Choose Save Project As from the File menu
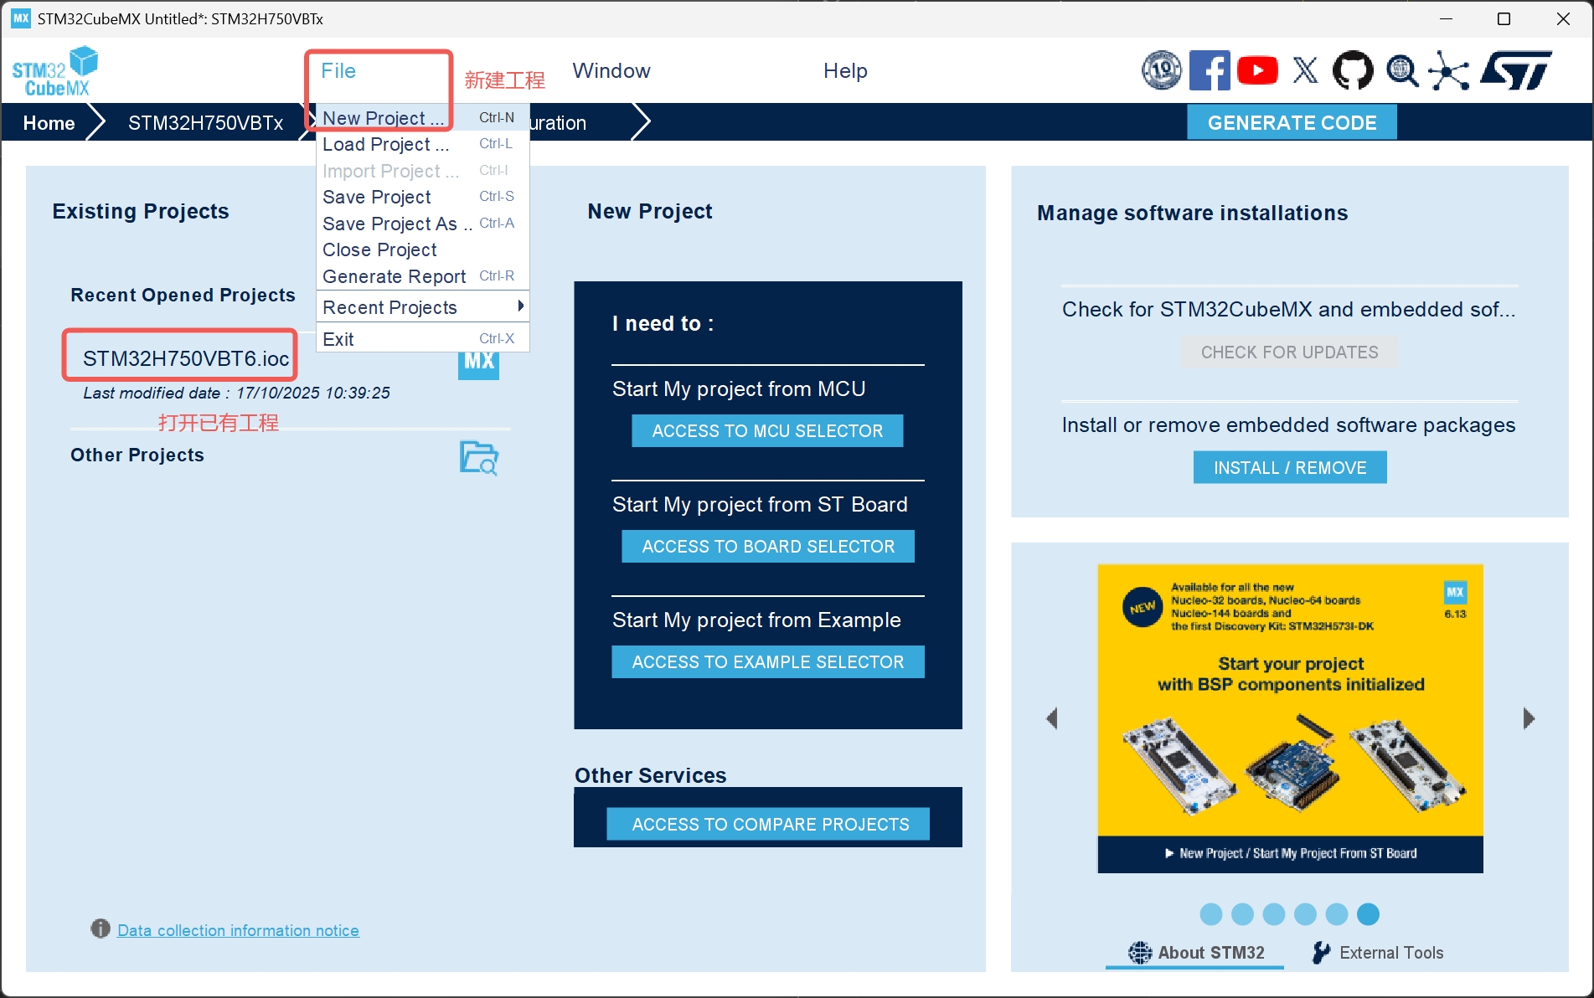This screenshot has height=998, width=1594. (x=423, y=224)
